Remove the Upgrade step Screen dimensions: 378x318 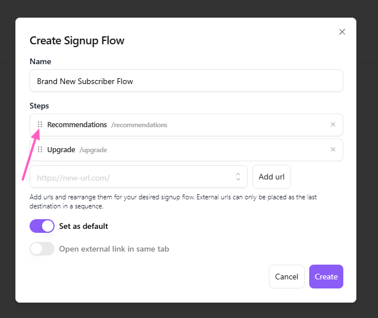(333, 150)
